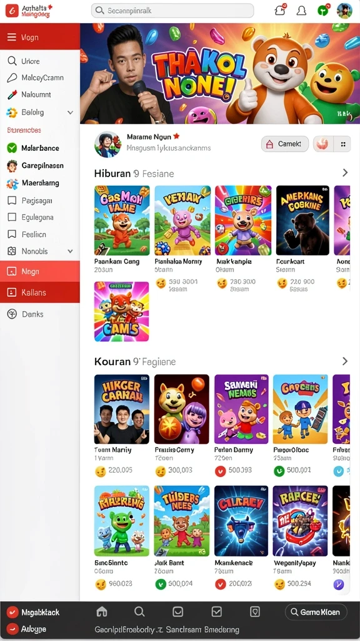Open the notifications box icon in header

point(281,10)
